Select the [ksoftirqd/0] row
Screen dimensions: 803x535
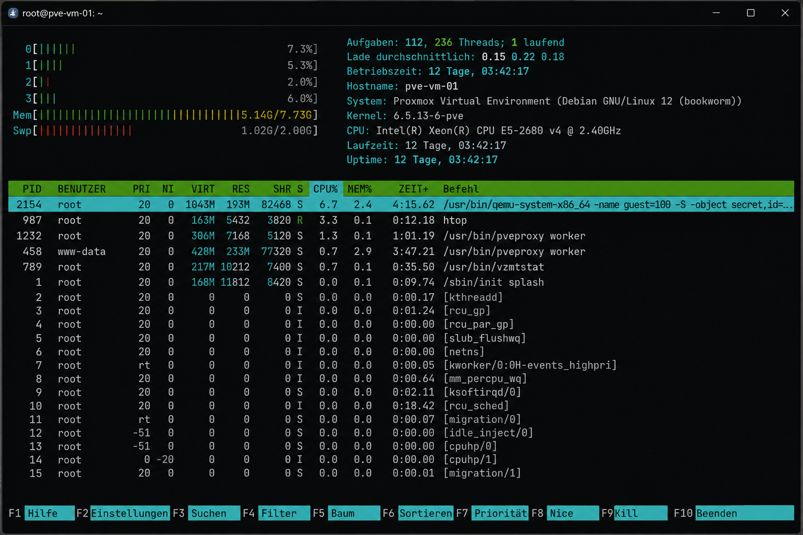[x=401, y=392]
